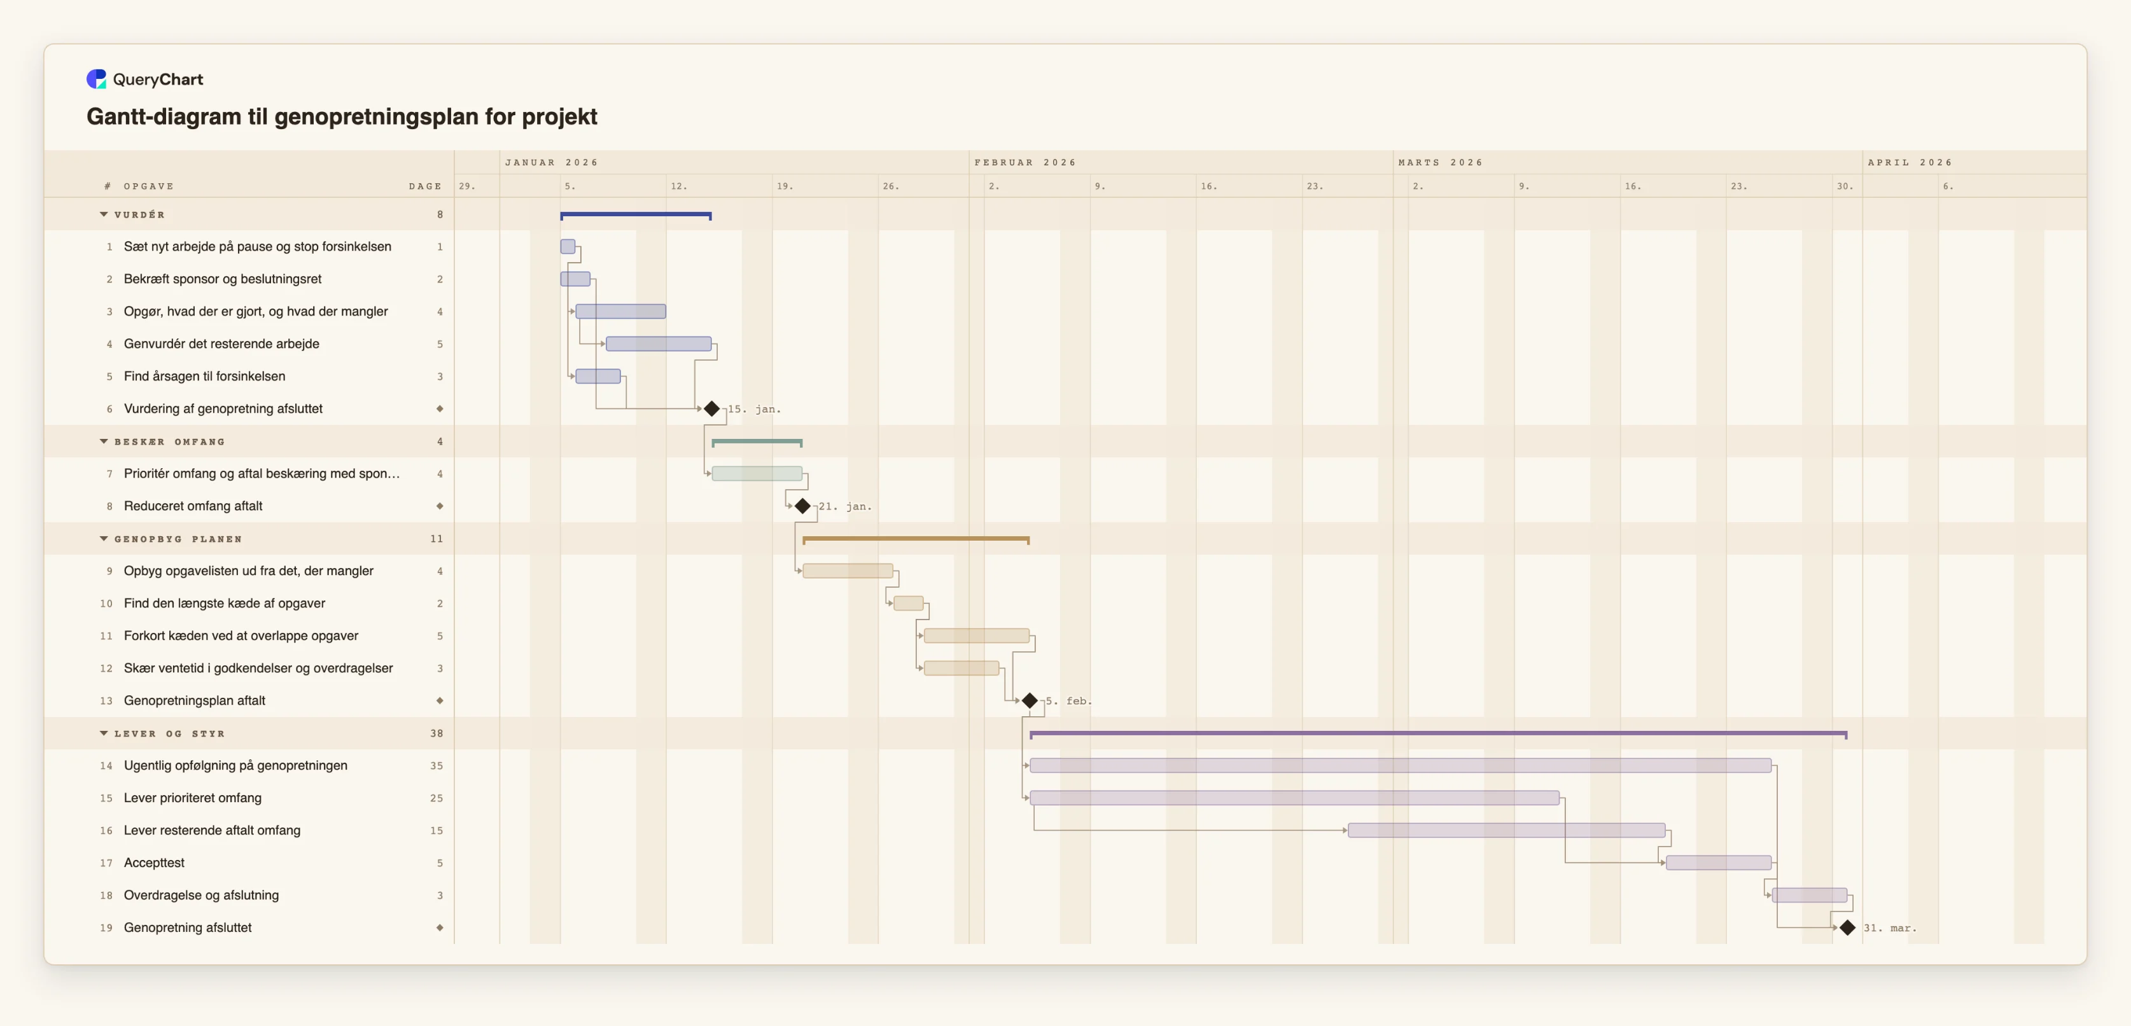2131x1026 pixels.
Task: Collapse the GENOPBYG PLANEN group
Action: (104, 539)
